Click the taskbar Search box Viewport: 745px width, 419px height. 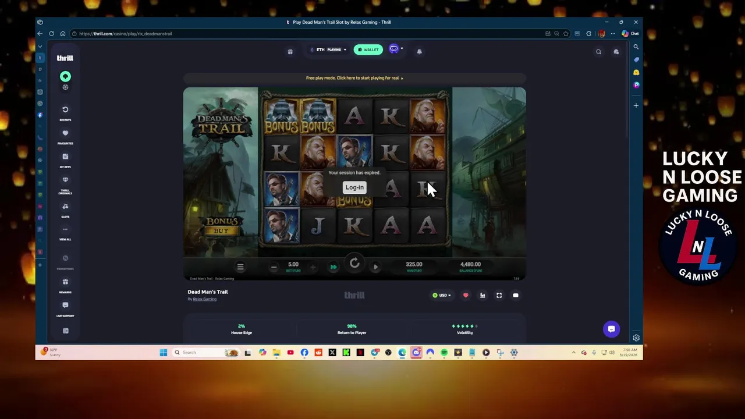point(206,352)
